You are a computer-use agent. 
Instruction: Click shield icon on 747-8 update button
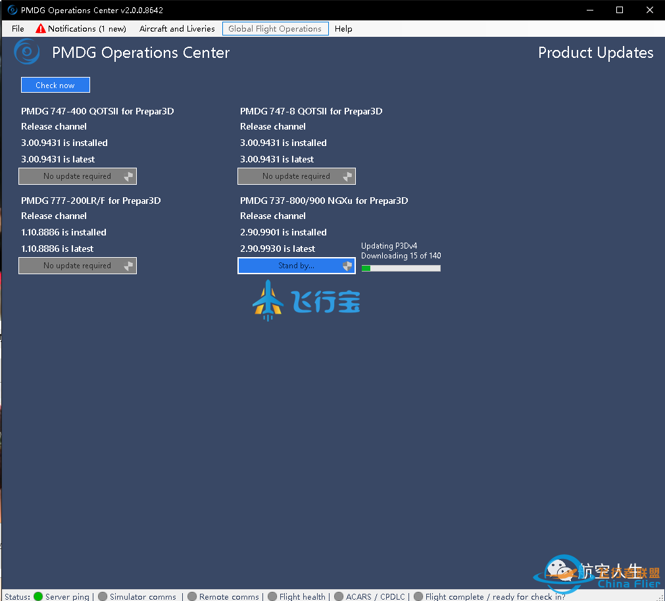point(347,176)
